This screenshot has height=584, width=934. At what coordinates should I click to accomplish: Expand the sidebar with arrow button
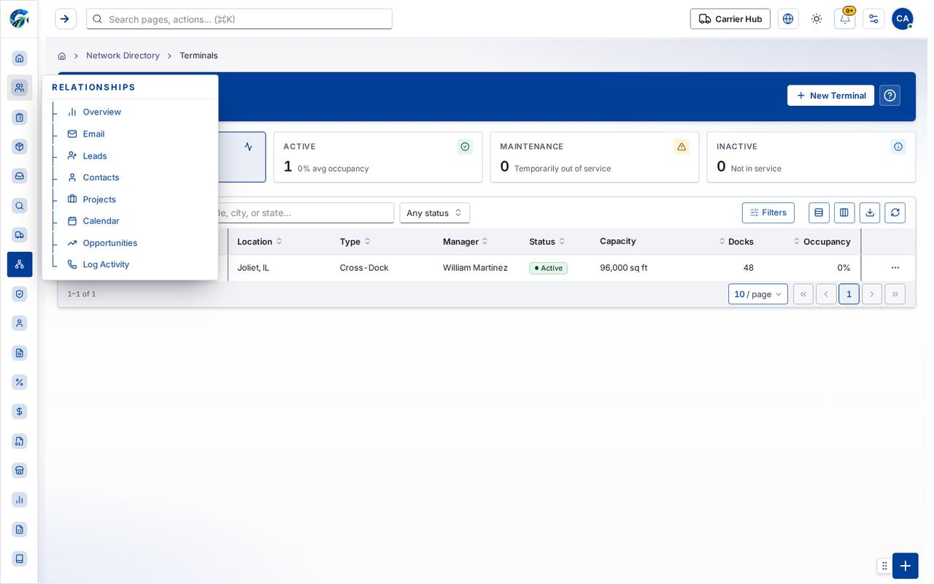pos(66,19)
